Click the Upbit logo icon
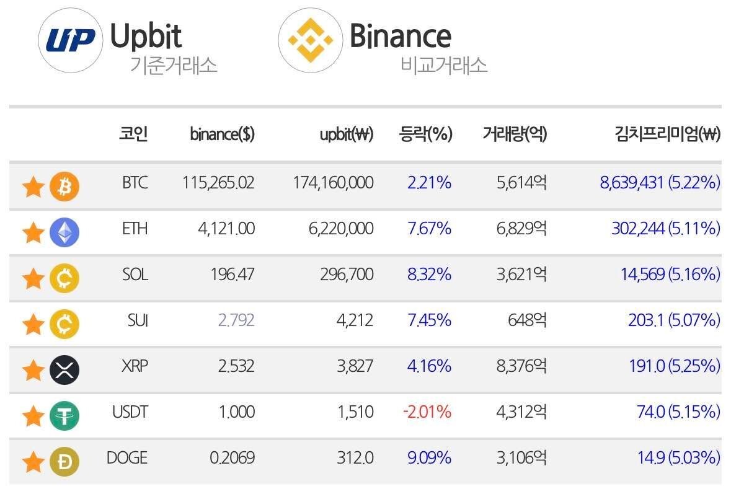The height and width of the screenshot is (489, 731). click(70, 41)
